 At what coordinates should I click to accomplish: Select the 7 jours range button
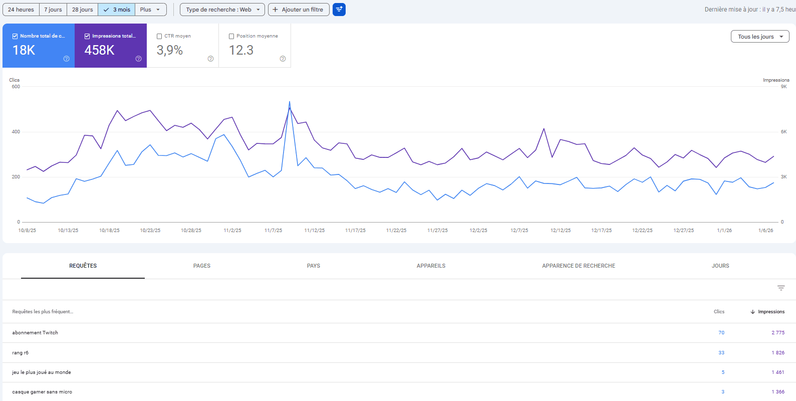click(53, 10)
